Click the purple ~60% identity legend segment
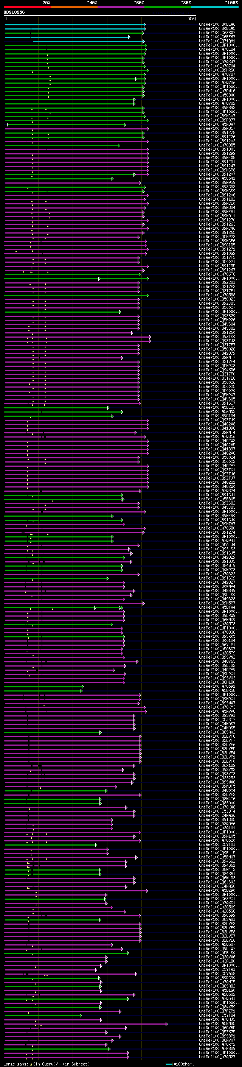 click(121, 7)
